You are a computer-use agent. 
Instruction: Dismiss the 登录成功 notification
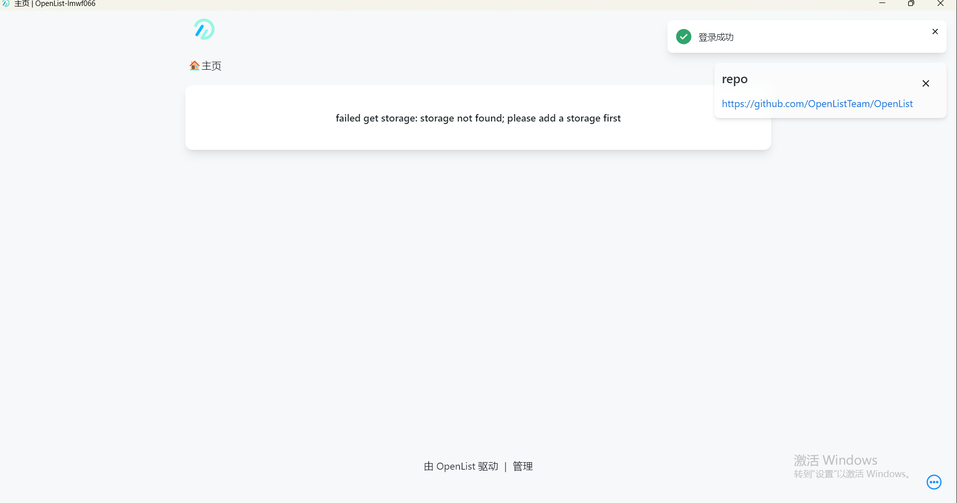click(x=935, y=31)
